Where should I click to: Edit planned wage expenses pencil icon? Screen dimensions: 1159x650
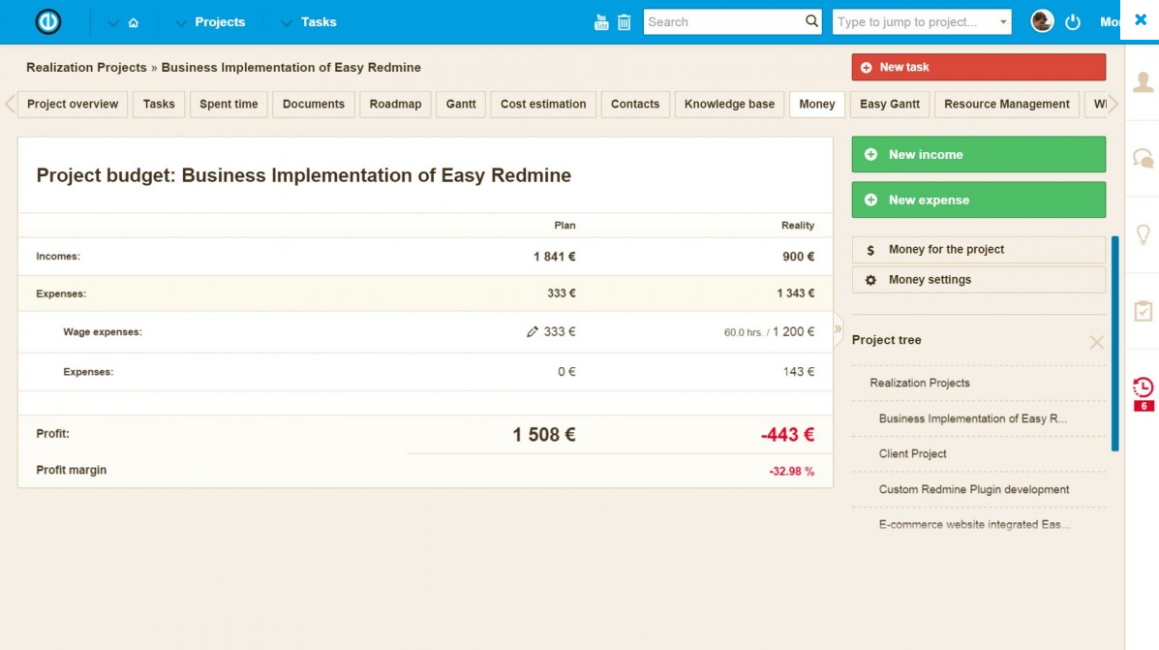click(533, 332)
